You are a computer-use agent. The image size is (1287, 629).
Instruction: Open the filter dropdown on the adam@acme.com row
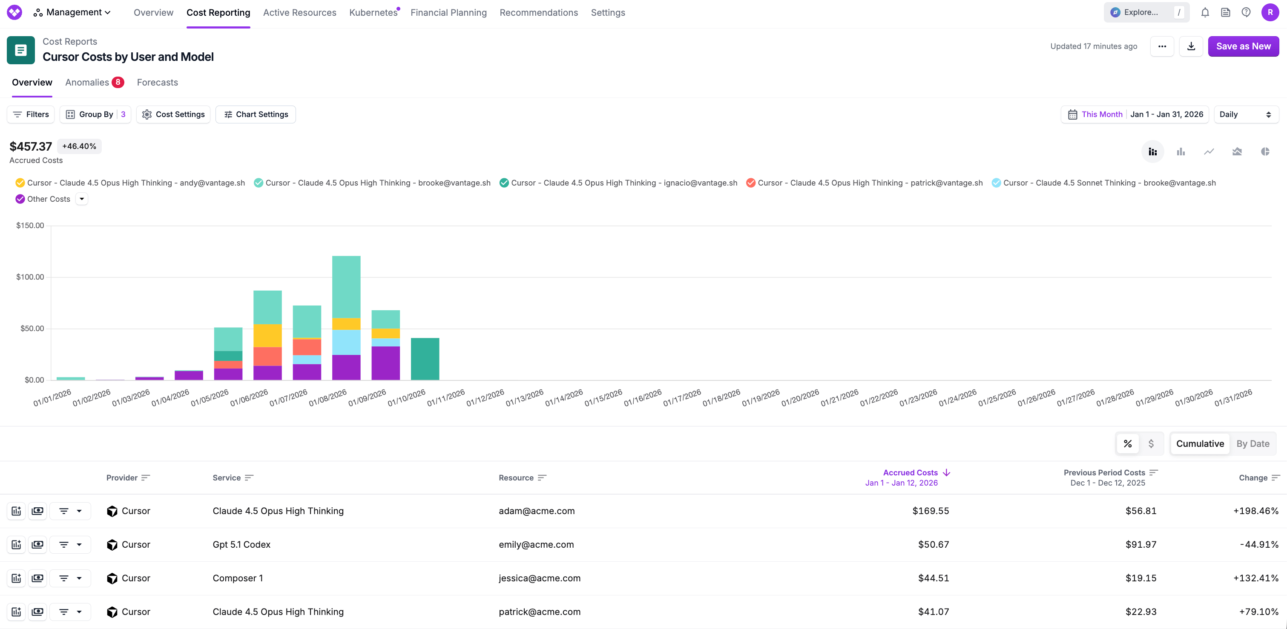pyautogui.click(x=70, y=511)
